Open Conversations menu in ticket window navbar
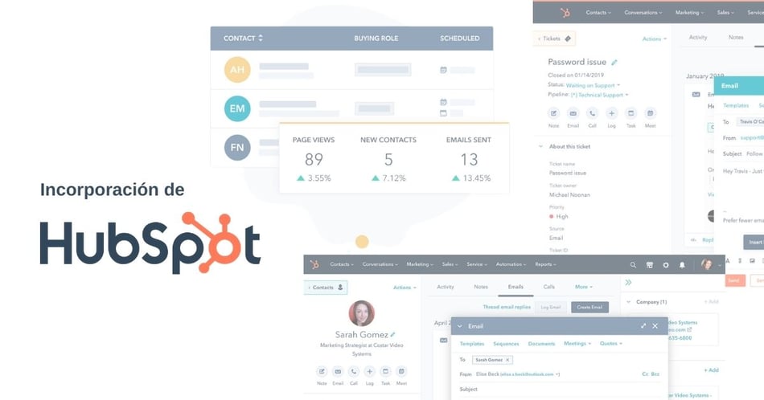Screen dimensions: 764x400 pyautogui.click(x=643, y=13)
